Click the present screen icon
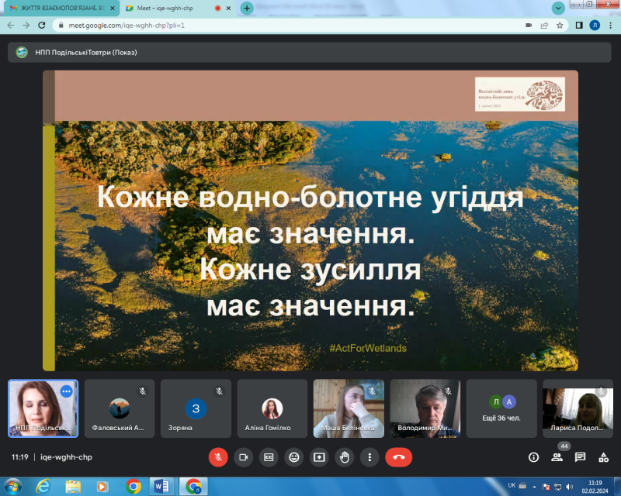The height and width of the screenshot is (496, 621). (318, 457)
